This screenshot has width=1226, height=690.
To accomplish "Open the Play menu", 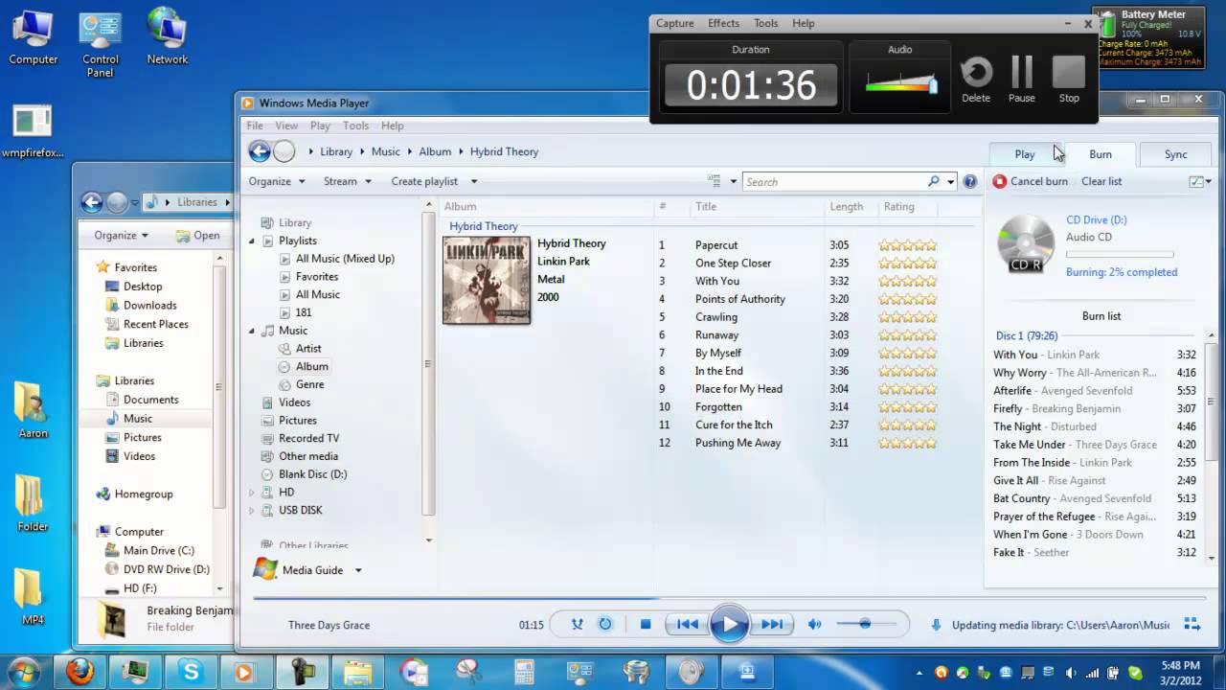I will [x=320, y=126].
